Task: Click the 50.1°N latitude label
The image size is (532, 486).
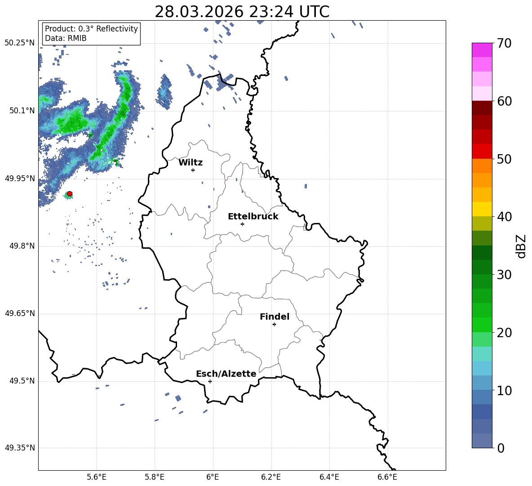Action: 22,111
